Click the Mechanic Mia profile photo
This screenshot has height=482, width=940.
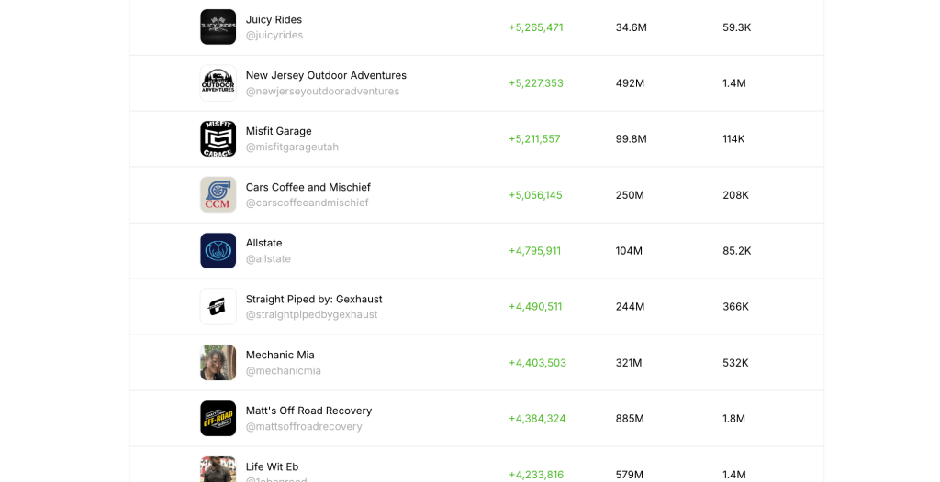218,363
